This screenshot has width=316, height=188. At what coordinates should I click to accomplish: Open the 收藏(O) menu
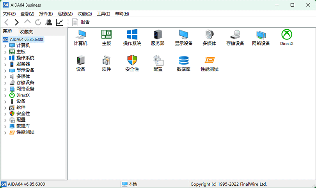[x=85, y=14]
